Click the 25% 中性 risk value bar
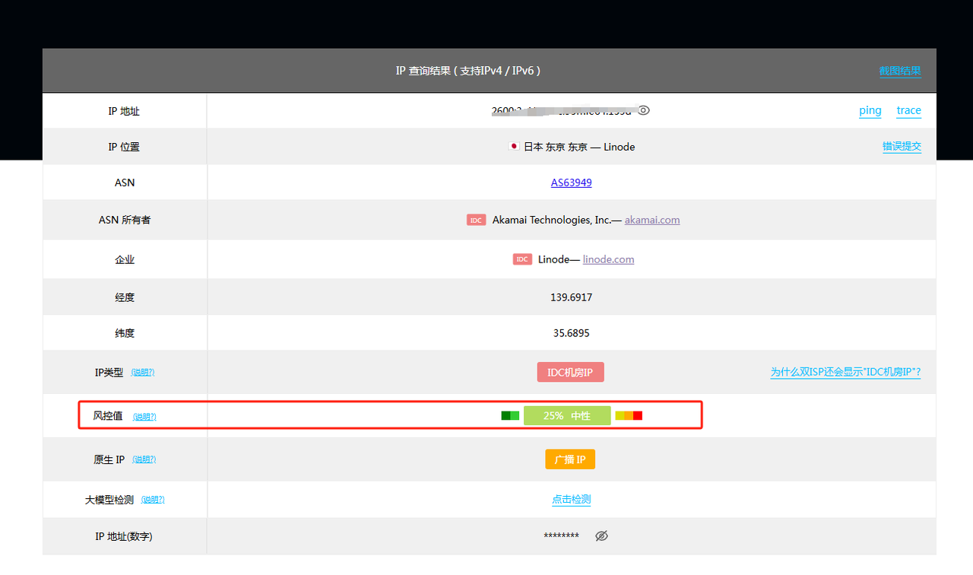 (x=567, y=416)
